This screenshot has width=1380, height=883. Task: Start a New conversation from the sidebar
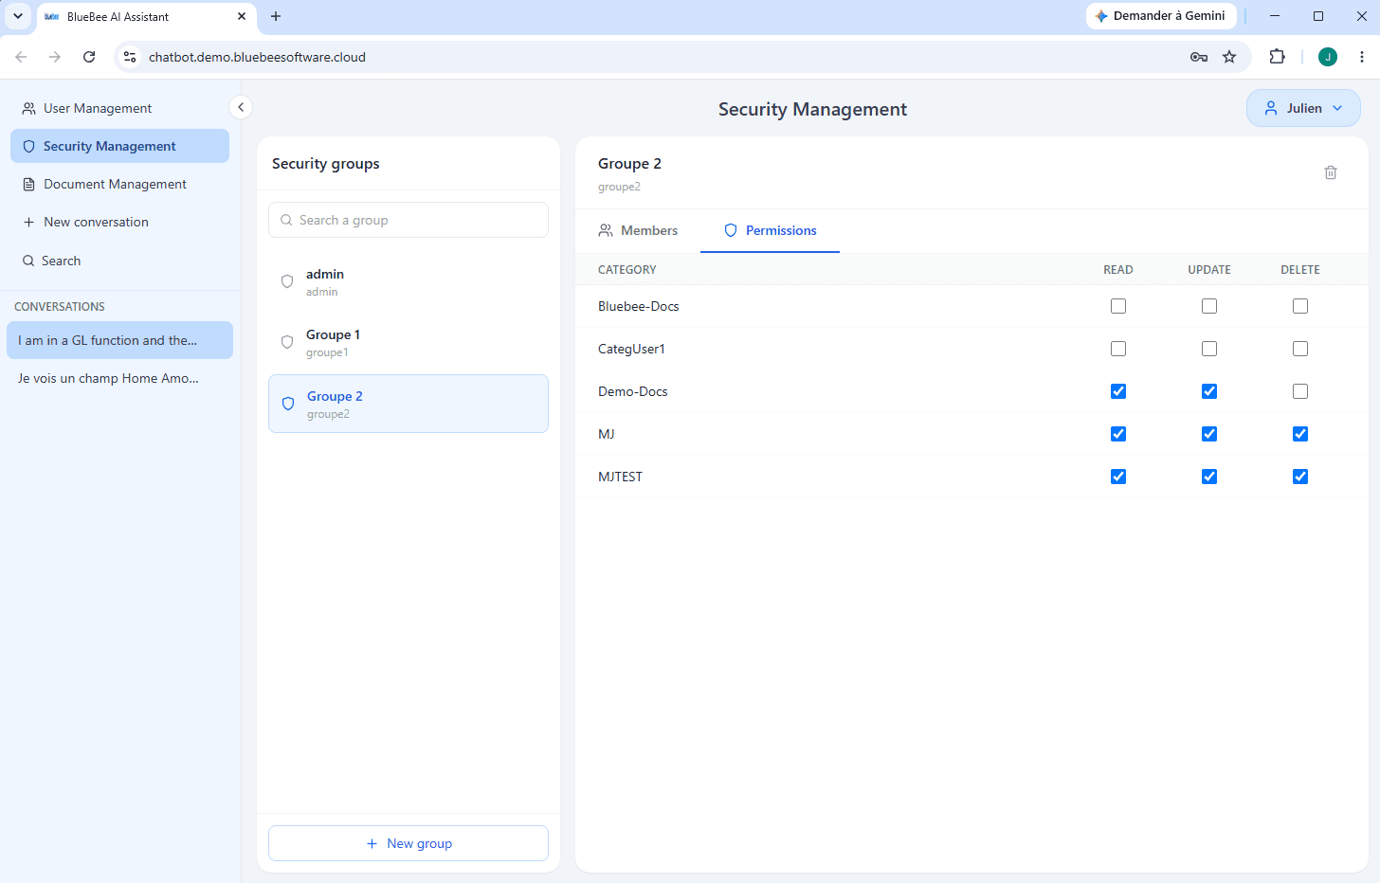119,222
